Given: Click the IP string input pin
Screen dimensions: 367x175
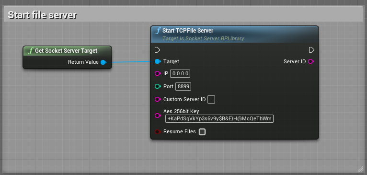Looking at the screenshot, I should point(158,73).
